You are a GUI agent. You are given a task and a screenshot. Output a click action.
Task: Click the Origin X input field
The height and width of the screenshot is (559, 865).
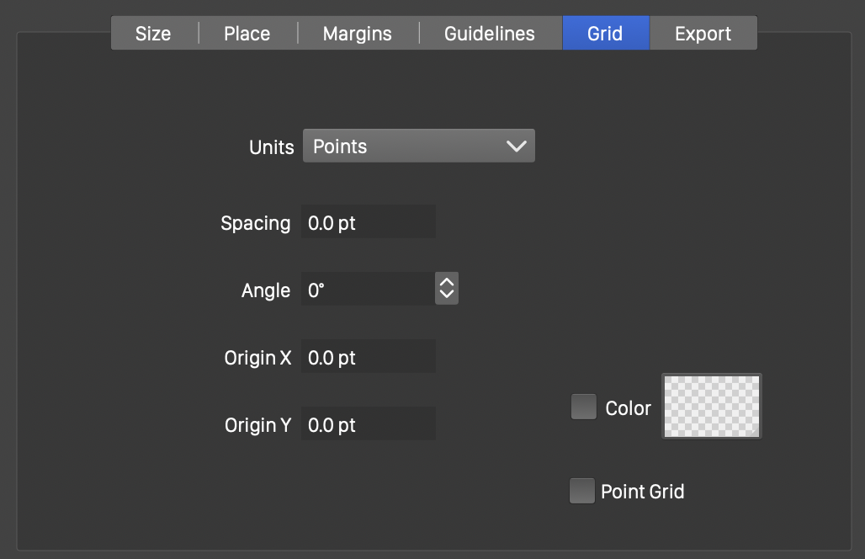369,358
